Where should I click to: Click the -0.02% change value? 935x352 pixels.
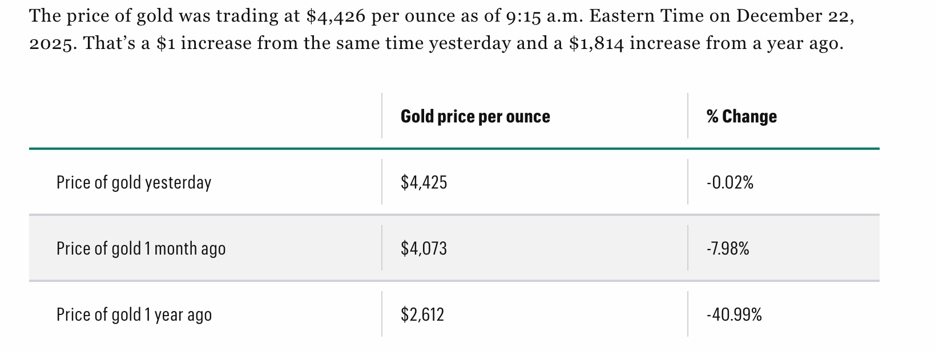[730, 182]
